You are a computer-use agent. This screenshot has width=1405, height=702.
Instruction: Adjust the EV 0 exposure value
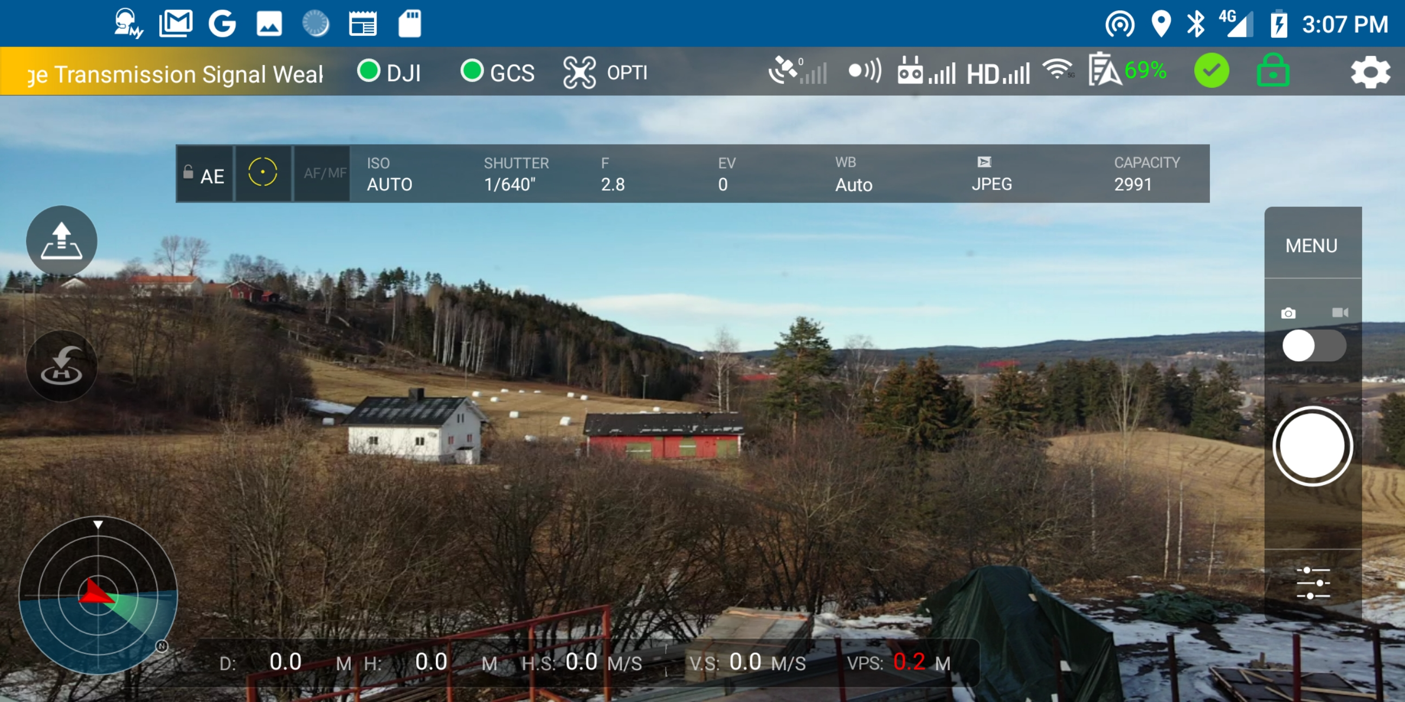pos(725,174)
